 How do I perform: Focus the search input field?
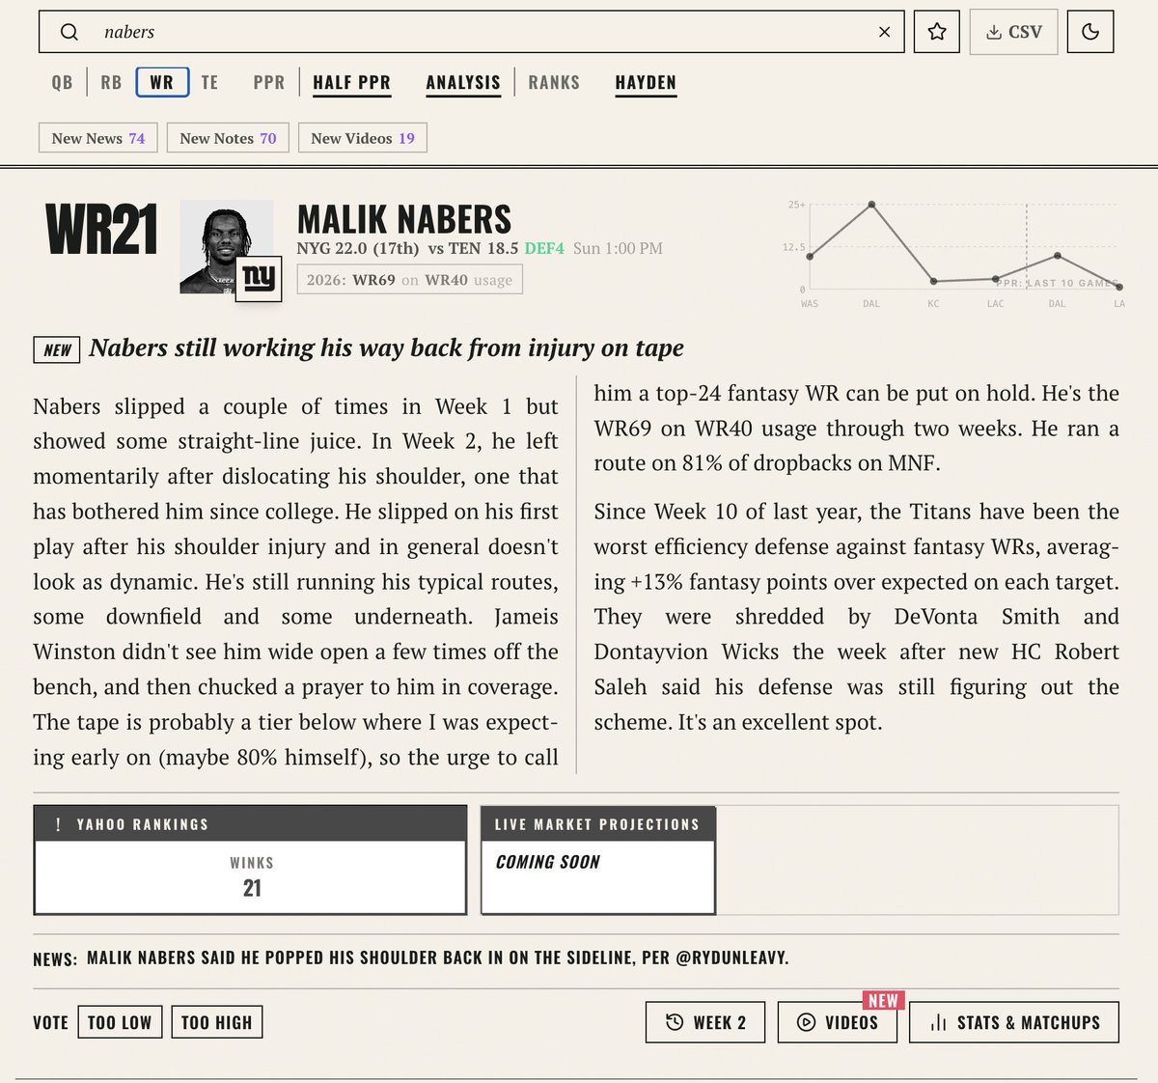tap(472, 32)
